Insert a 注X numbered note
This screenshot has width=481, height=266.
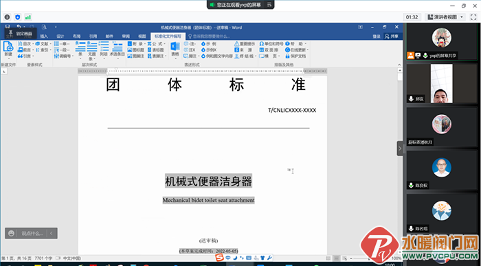(x=190, y=49)
